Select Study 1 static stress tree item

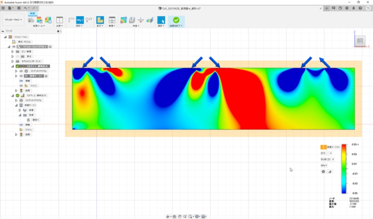(x=38, y=66)
